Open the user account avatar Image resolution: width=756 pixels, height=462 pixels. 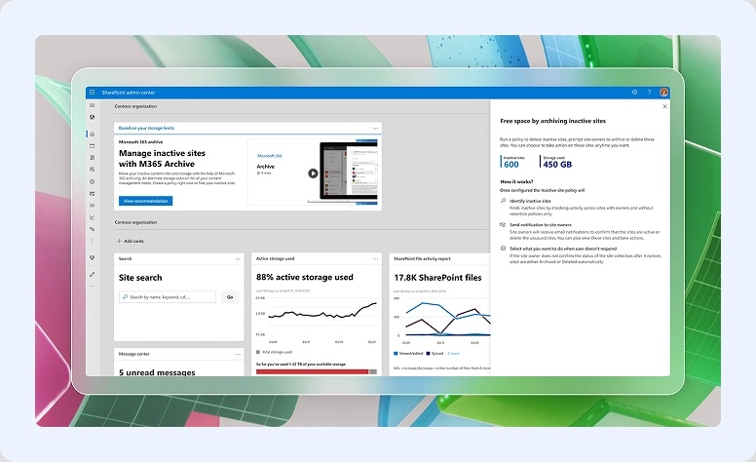click(663, 93)
